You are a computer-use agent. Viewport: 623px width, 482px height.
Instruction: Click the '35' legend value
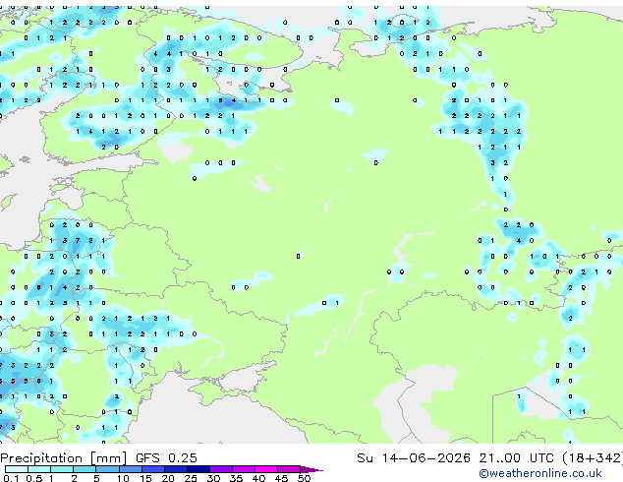tap(236, 478)
